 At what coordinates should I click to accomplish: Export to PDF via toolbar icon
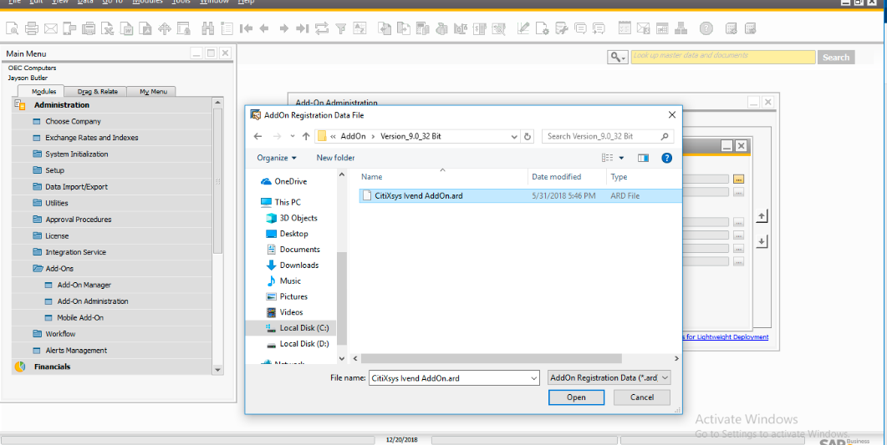tap(145, 28)
